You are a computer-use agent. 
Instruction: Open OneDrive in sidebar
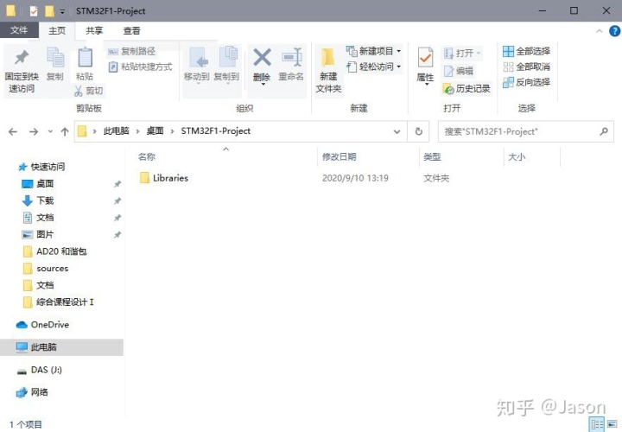(x=42, y=325)
